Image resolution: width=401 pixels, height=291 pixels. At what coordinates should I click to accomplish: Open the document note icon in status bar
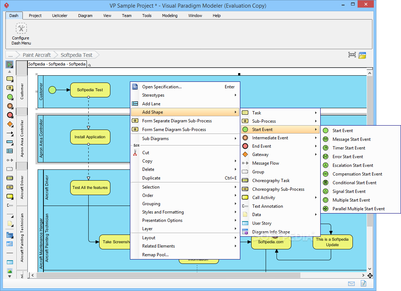pyautogui.click(x=363, y=283)
